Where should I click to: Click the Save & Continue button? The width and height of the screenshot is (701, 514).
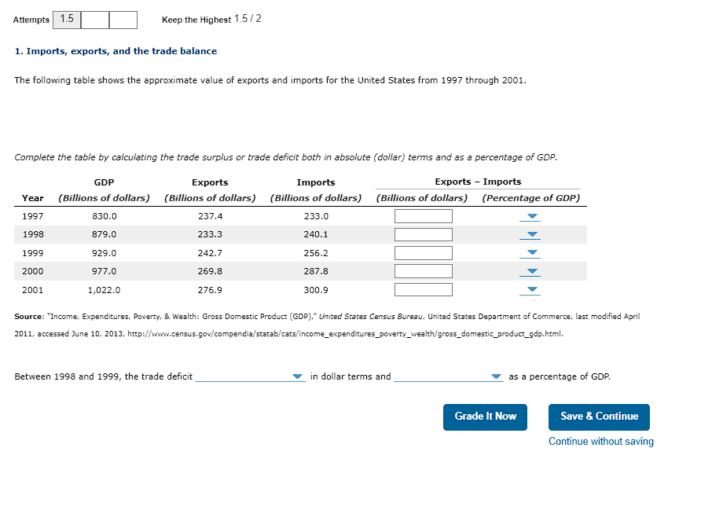pyautogui.click(x=599, y=417)
